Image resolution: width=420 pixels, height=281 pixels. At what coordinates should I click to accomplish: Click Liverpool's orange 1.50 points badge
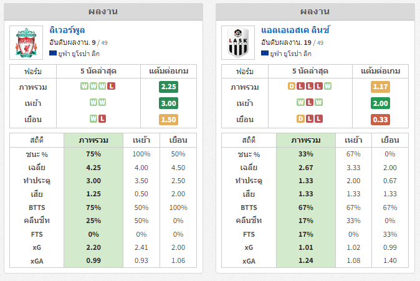click(168, 120)
